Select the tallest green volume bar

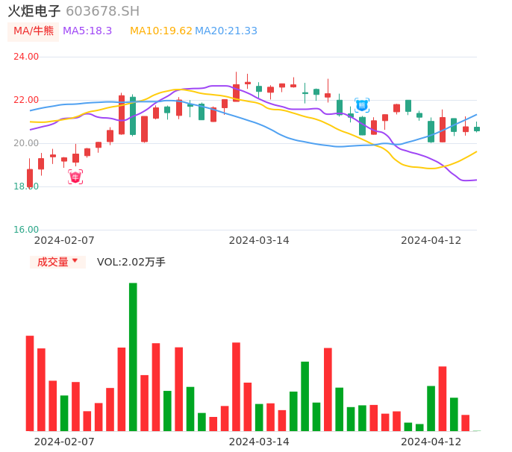pyautogui.click(x=133, y=357)
